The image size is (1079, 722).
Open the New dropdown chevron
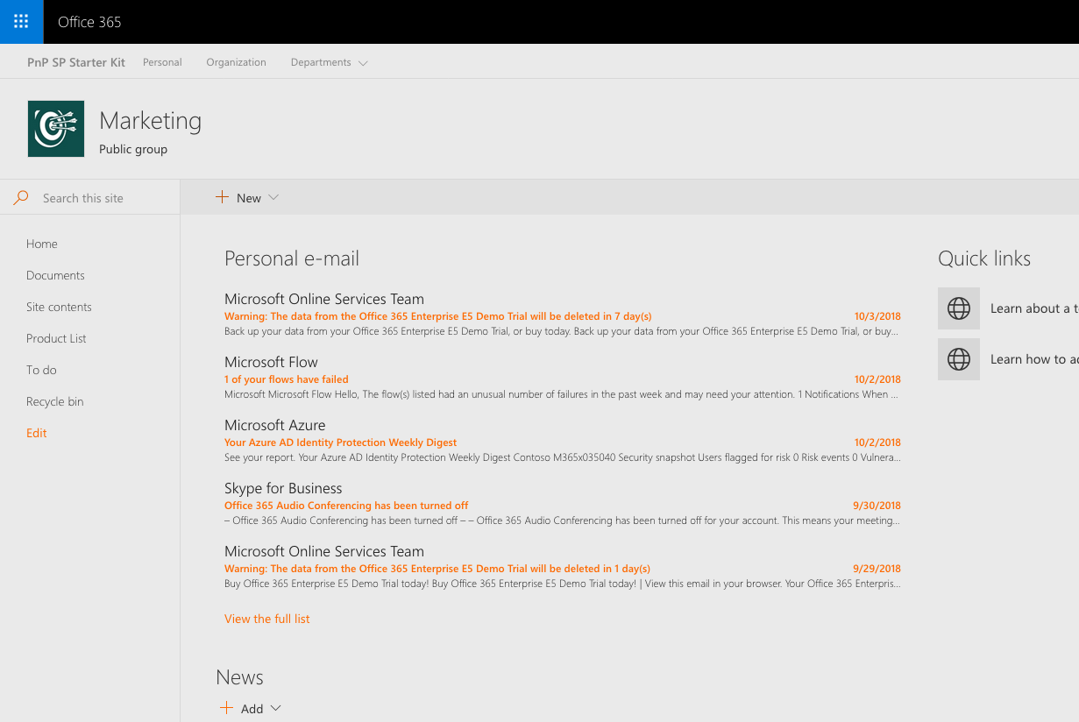click(273, 197)
